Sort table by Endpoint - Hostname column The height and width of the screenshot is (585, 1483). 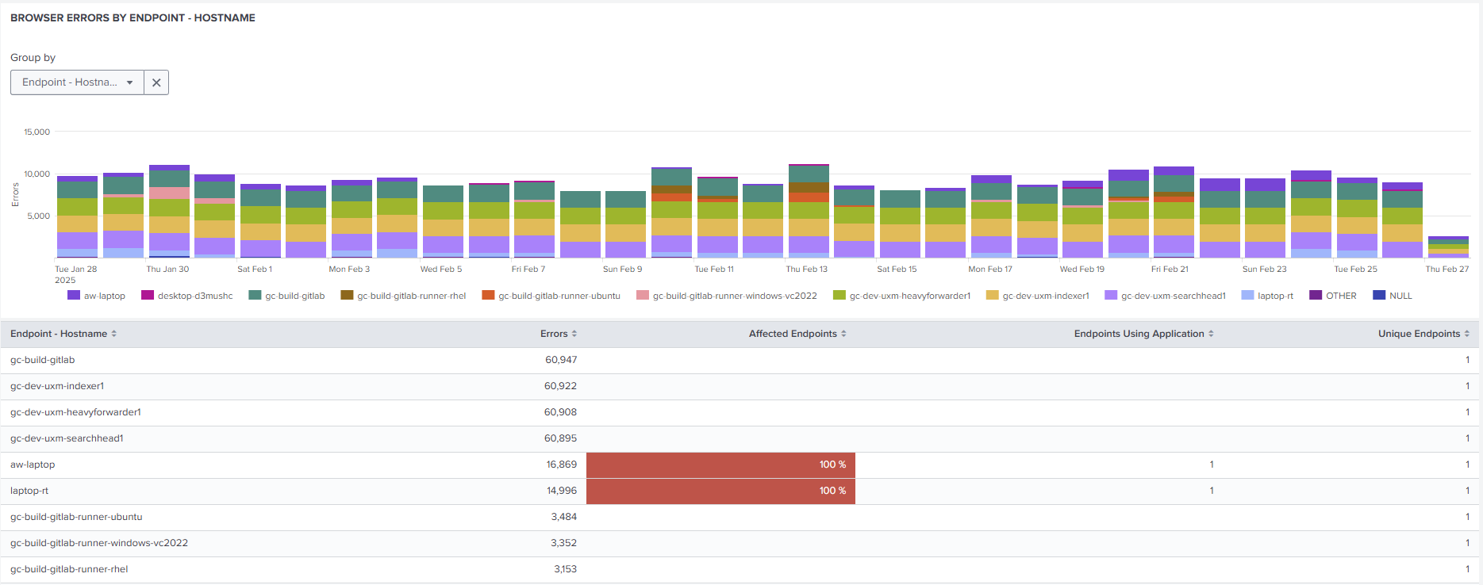pos(63,334)
